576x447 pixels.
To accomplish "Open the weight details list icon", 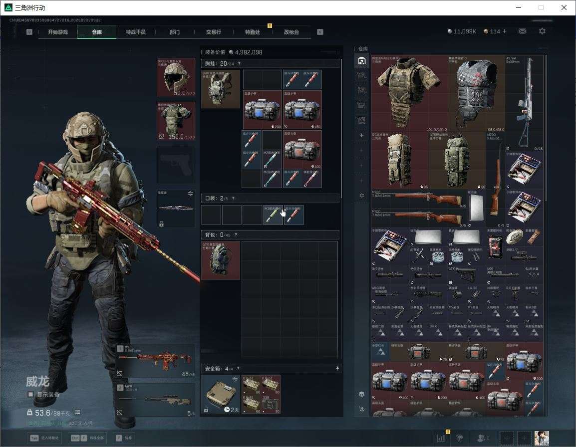I will pyautogui.click(x=78, y=412).
